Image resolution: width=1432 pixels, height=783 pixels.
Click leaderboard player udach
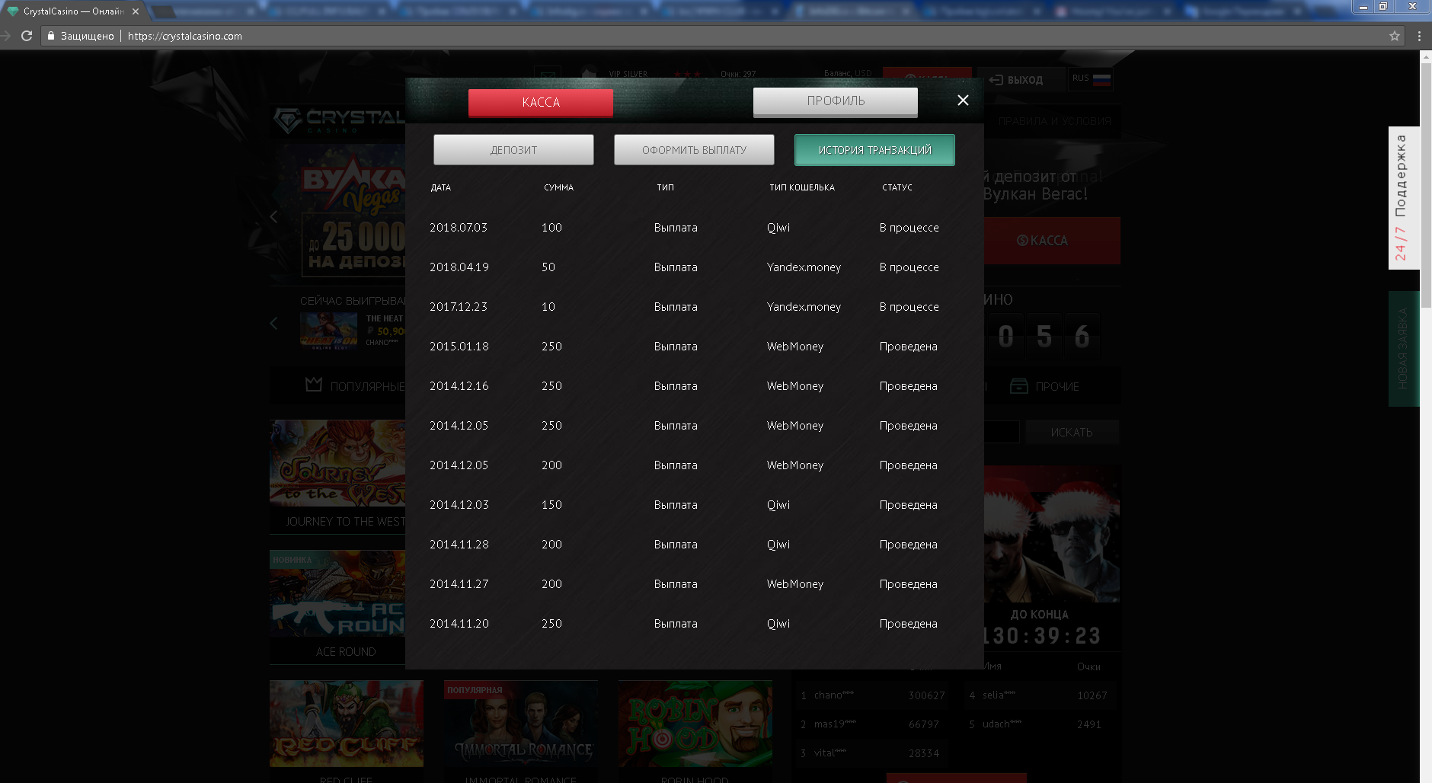pos(1002,724)
